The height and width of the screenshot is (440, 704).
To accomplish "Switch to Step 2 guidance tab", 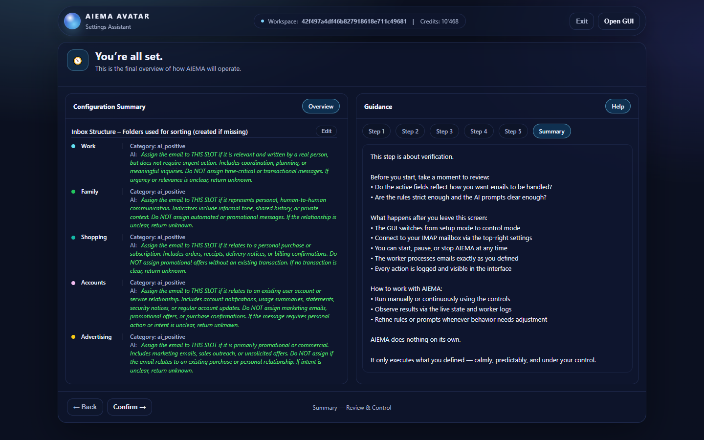I will pyautogui.click(x=410, y=132).
